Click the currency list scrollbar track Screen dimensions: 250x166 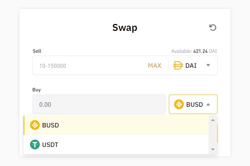point(213,135)
